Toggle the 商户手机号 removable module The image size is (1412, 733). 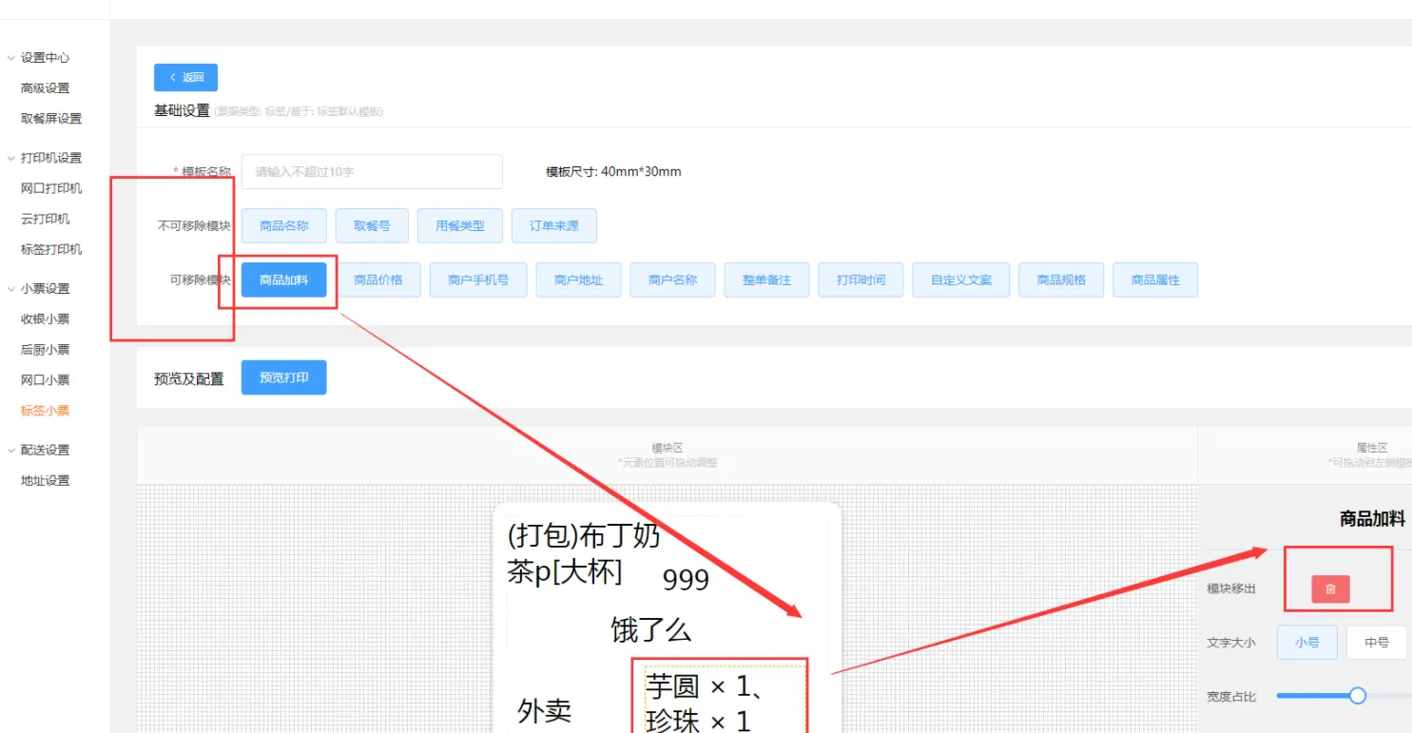pos(478,280)
